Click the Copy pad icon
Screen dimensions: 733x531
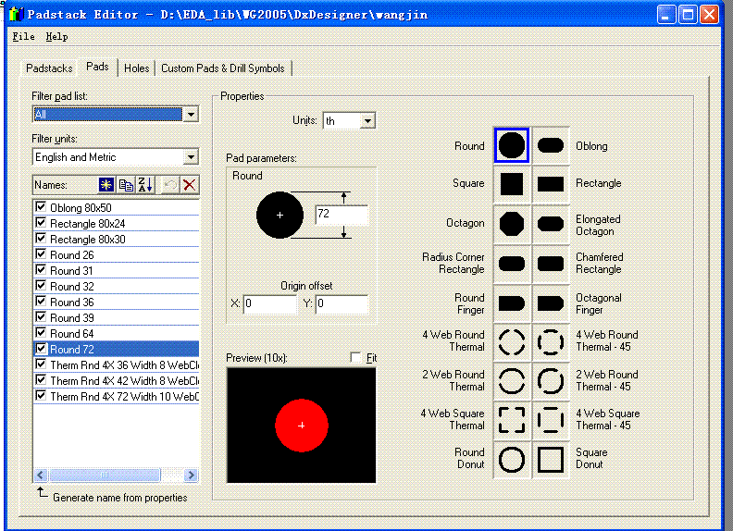[126, 185]
